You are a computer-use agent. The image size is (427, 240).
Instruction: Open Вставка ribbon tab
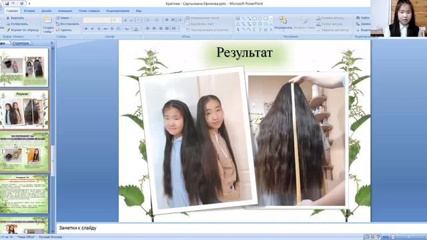point(29,11)
